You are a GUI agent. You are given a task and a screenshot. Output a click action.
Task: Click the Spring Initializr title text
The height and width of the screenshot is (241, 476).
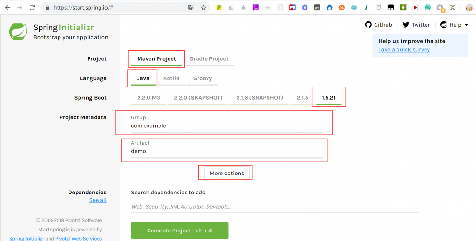63,28
